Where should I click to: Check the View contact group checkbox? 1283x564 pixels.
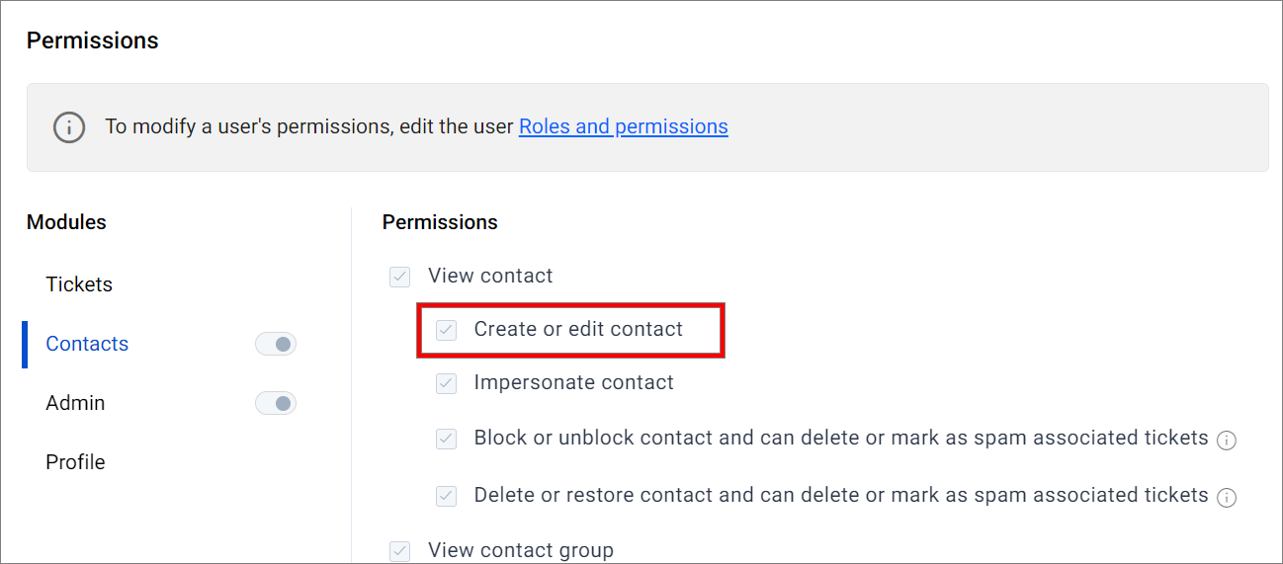pyautogui.click(x=399, y=551)
